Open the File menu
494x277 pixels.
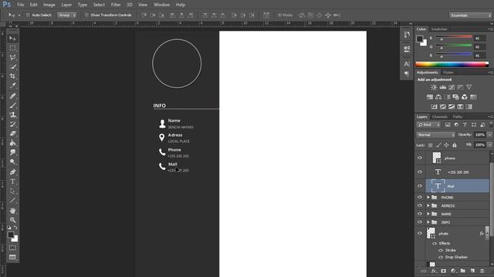tap(21, 5)
